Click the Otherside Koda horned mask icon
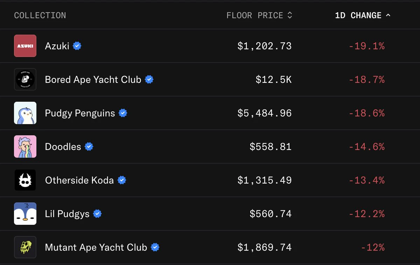 tap(25, 180)
